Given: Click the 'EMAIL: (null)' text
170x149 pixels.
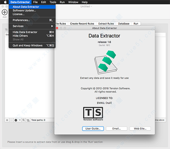Looking at the screenshot, I should click(104, 103).
